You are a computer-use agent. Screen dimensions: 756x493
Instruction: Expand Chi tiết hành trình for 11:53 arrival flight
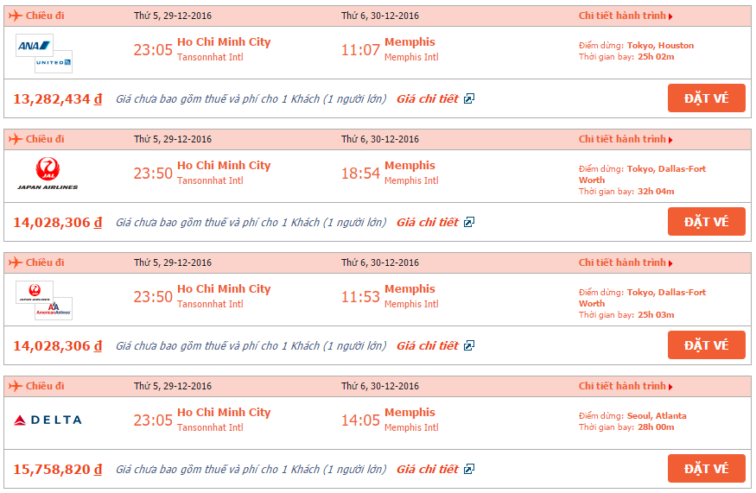click(626, 262)
